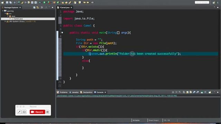Collapse the main method fold marker
221x124 pixels.
pyautogui.click(x=62, y=33)
